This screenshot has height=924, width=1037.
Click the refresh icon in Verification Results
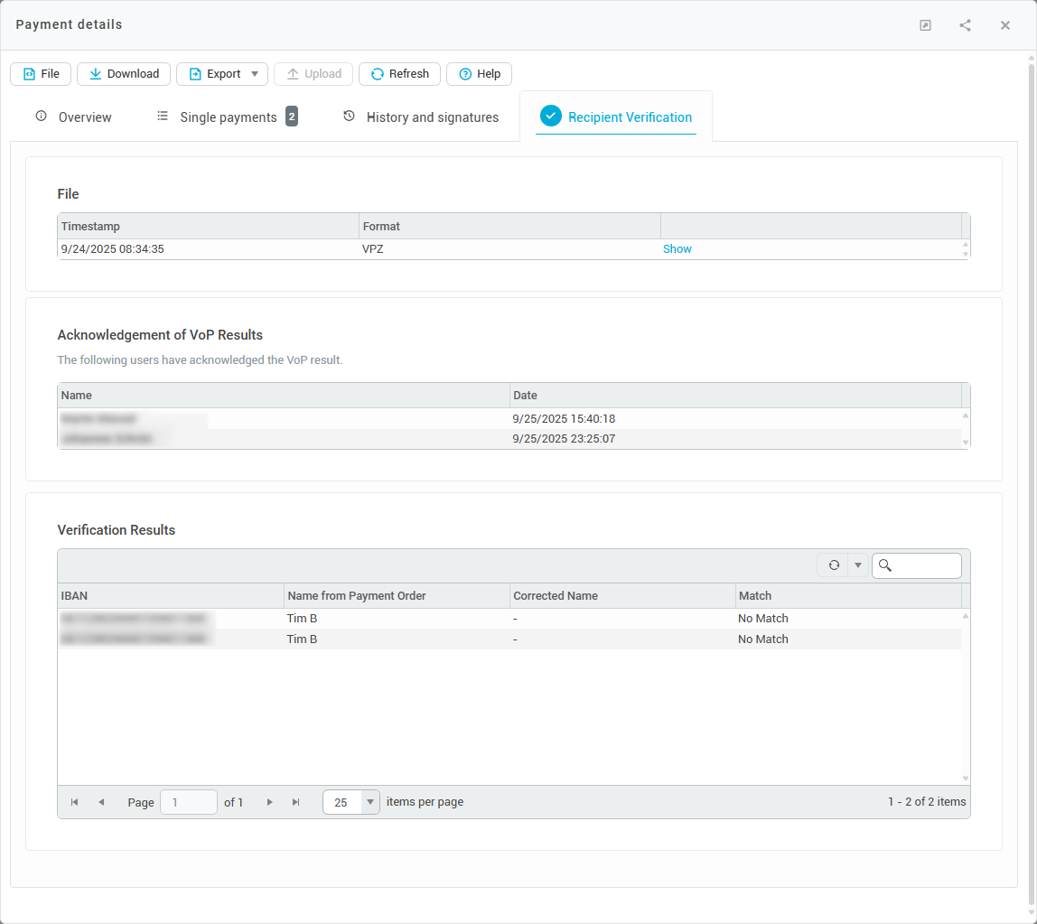pyautogui.click(x=833, y=565)
